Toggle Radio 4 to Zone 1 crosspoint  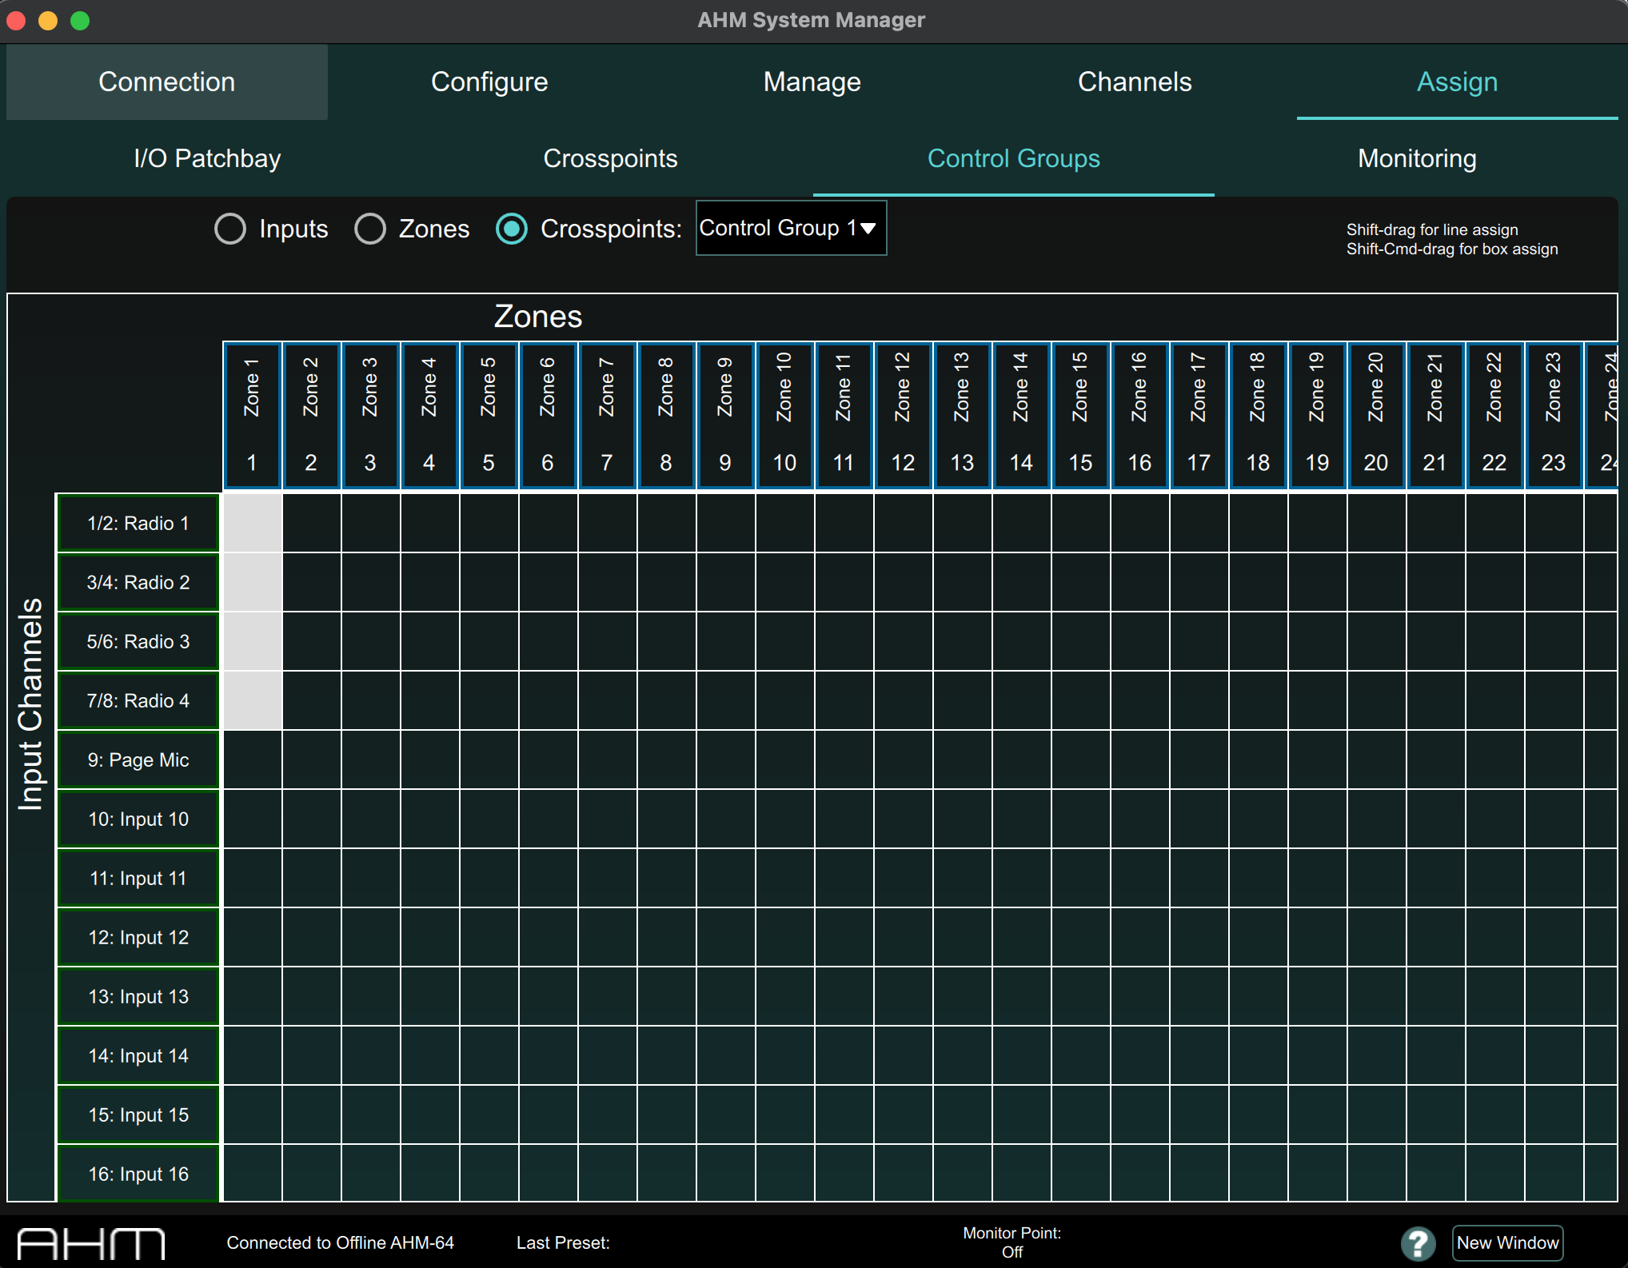tap(253, 700)
